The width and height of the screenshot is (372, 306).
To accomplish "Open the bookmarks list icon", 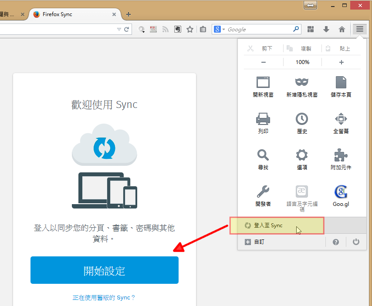I will pyautogui.click(x=203, y=29).
